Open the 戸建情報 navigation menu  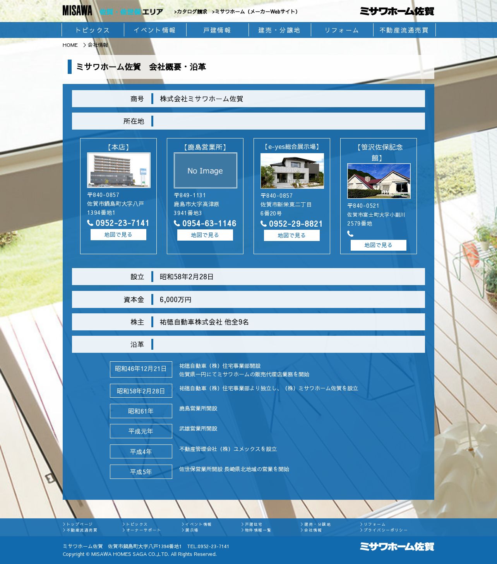tap(218, 30)
